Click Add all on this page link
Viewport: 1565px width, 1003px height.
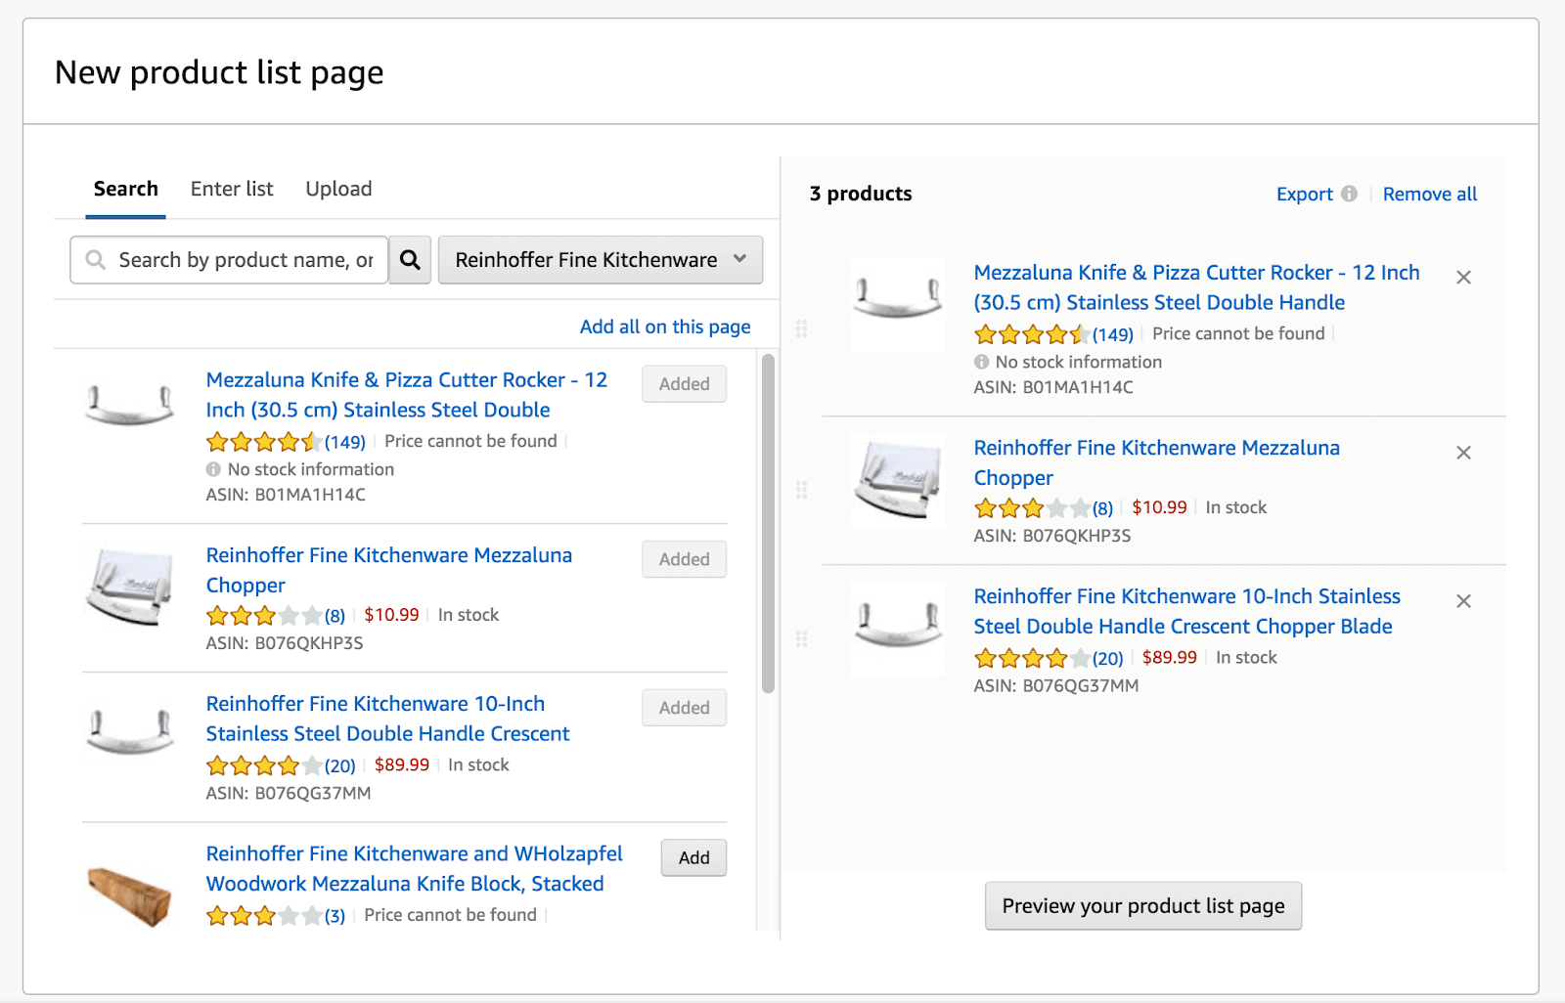[665, 327]
